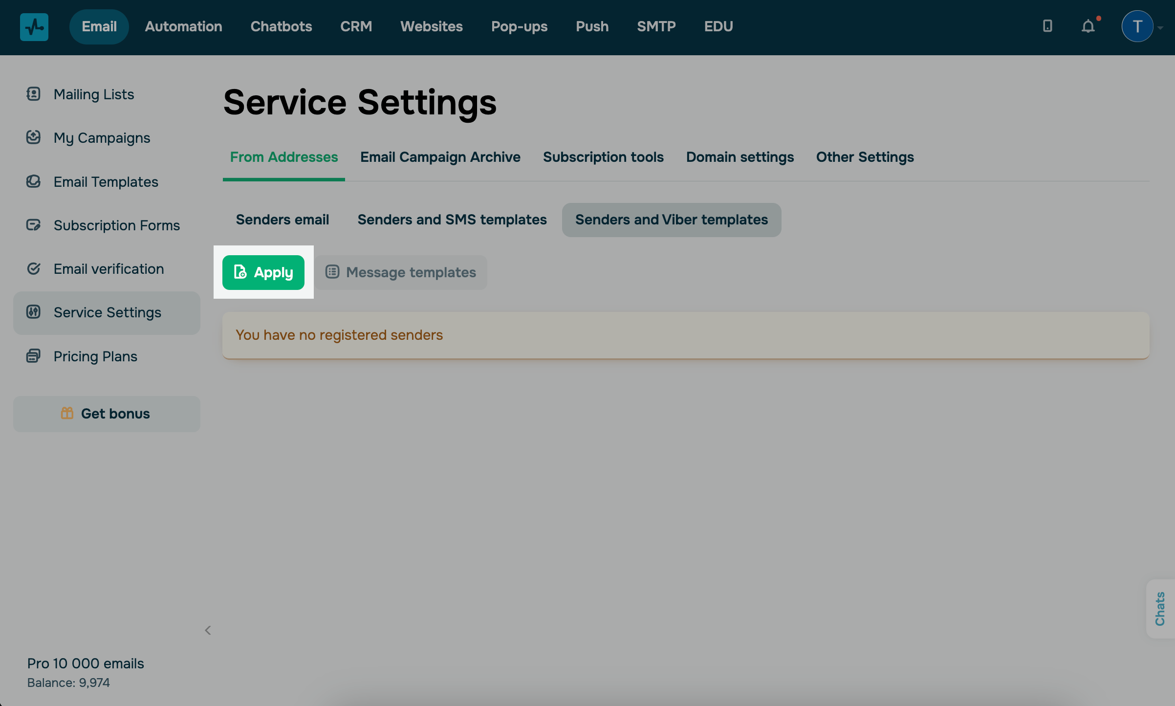Open Automation in the top navigation
Screen dimensions: 1175x706
[x=183, y=26]
